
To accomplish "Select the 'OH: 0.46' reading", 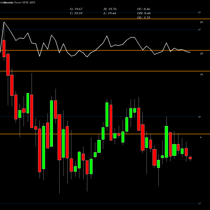I will [144, 13].
